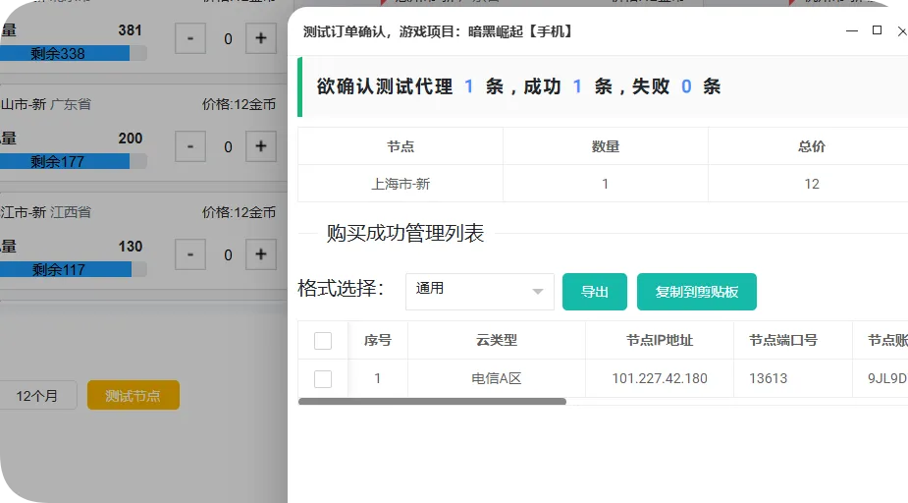Screen dimensions: 908x503
Task: Click the 导出 export button
Action: click(x=594, y=292)
